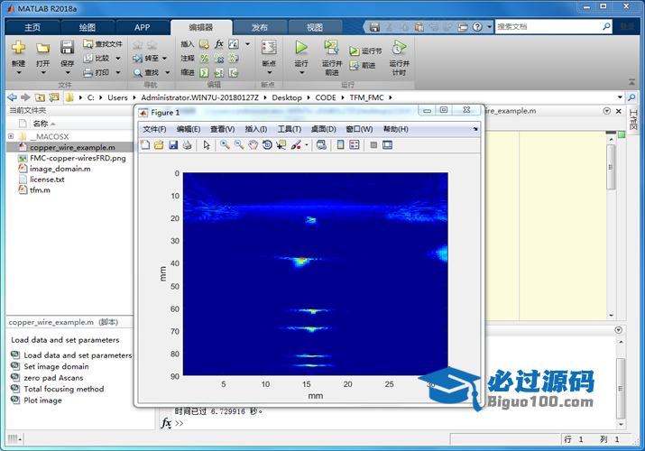Open the 工具(T) menu in Figure 1
Image resolution: width=645 pixels, height=451 pixels.
(x=290, y=129)
